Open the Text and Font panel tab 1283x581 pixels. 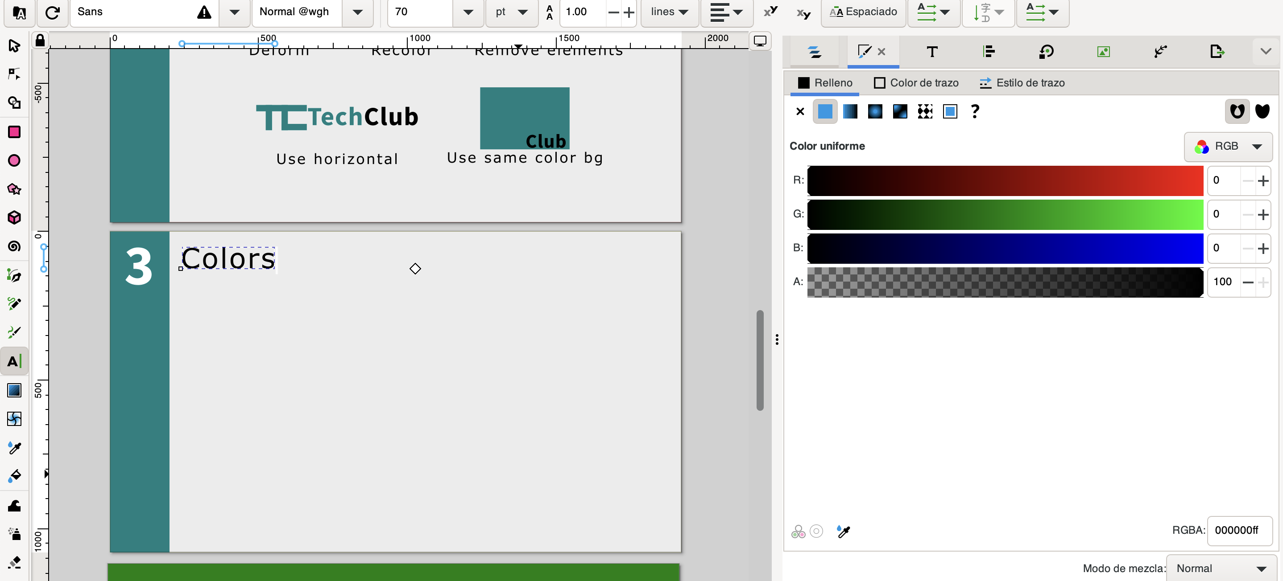[932, 51]
